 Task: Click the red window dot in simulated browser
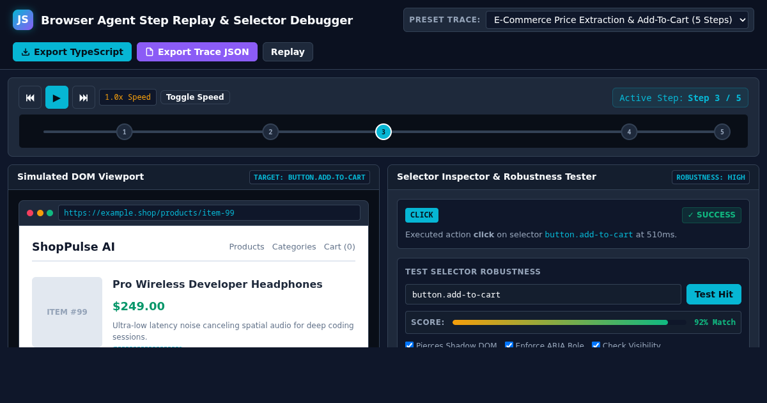30,213
